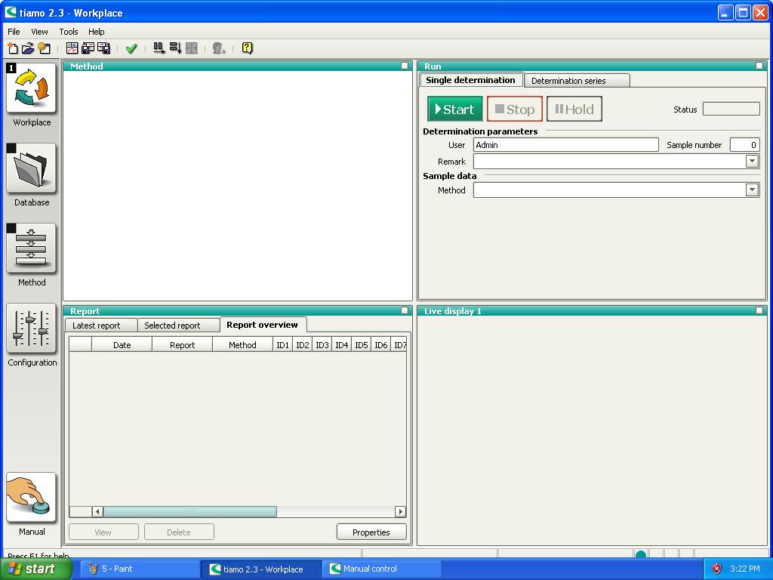This screenshot has height=580, width=773.
Task: Click the Method column header
Action: tap(242, 344)
